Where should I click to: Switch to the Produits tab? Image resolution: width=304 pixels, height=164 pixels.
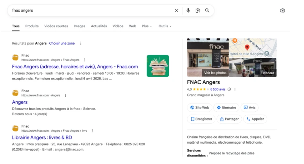click(32, 26)
